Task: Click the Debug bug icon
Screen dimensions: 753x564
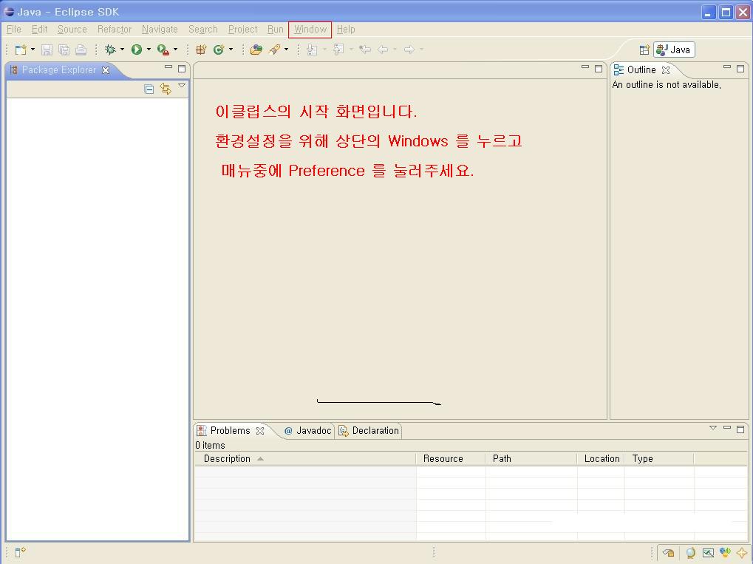Action: click(x=110, y=50)
